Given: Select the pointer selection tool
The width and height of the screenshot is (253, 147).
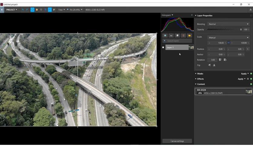Looking at the screenshot, I should [x=32, y=10].
